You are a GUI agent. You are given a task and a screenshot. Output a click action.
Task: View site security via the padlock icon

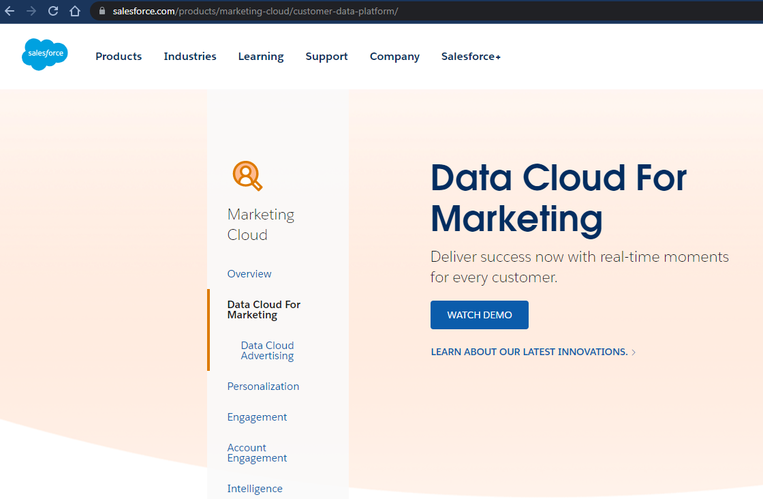click(102, 11)
